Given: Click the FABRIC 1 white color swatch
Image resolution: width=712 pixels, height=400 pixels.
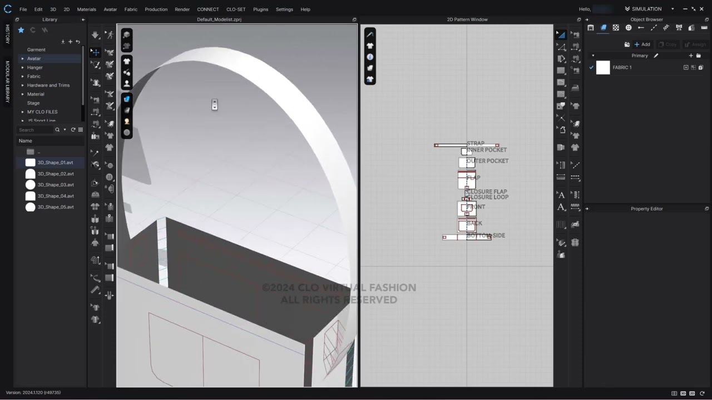Looking at the screenshot, I should tap(603, 68).
